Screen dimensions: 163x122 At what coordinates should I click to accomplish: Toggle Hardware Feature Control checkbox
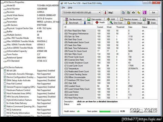5,90
